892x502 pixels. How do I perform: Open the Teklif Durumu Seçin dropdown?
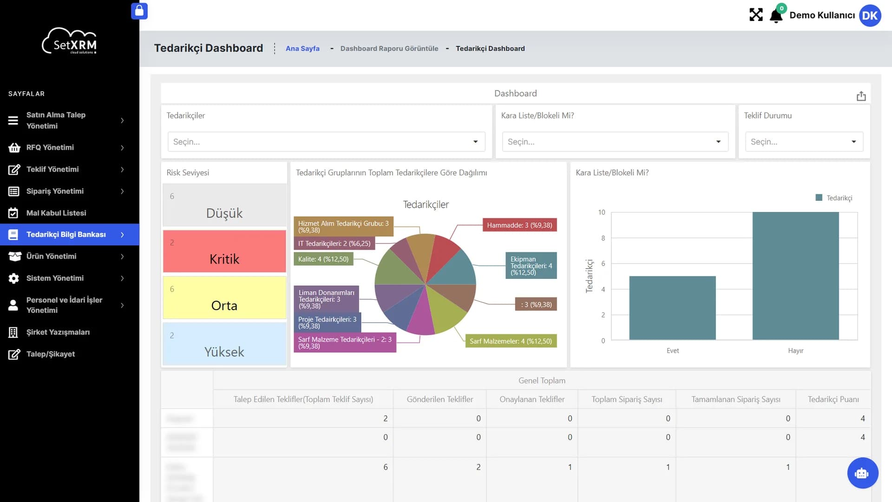804,142
